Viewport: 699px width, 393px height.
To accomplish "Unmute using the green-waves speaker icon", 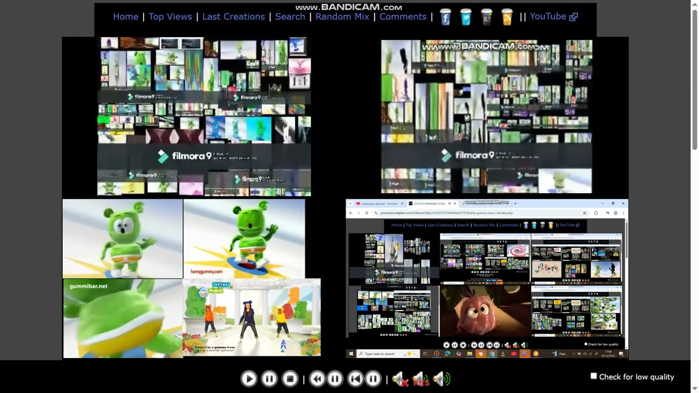I will pyautogui.click(x=441, y=379).
